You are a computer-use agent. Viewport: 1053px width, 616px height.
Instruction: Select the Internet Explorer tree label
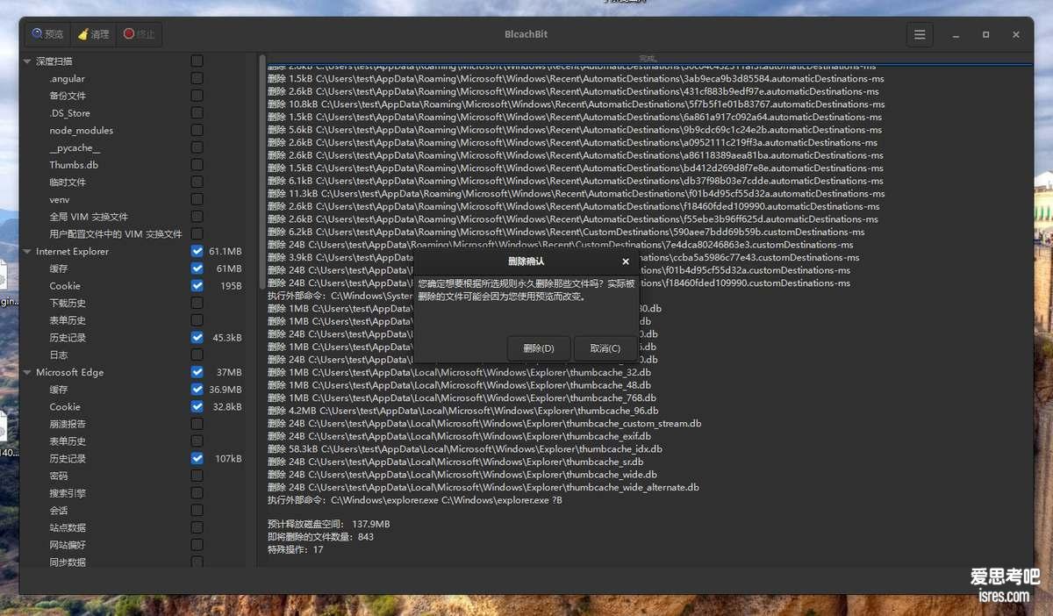[x=72, y=252]
